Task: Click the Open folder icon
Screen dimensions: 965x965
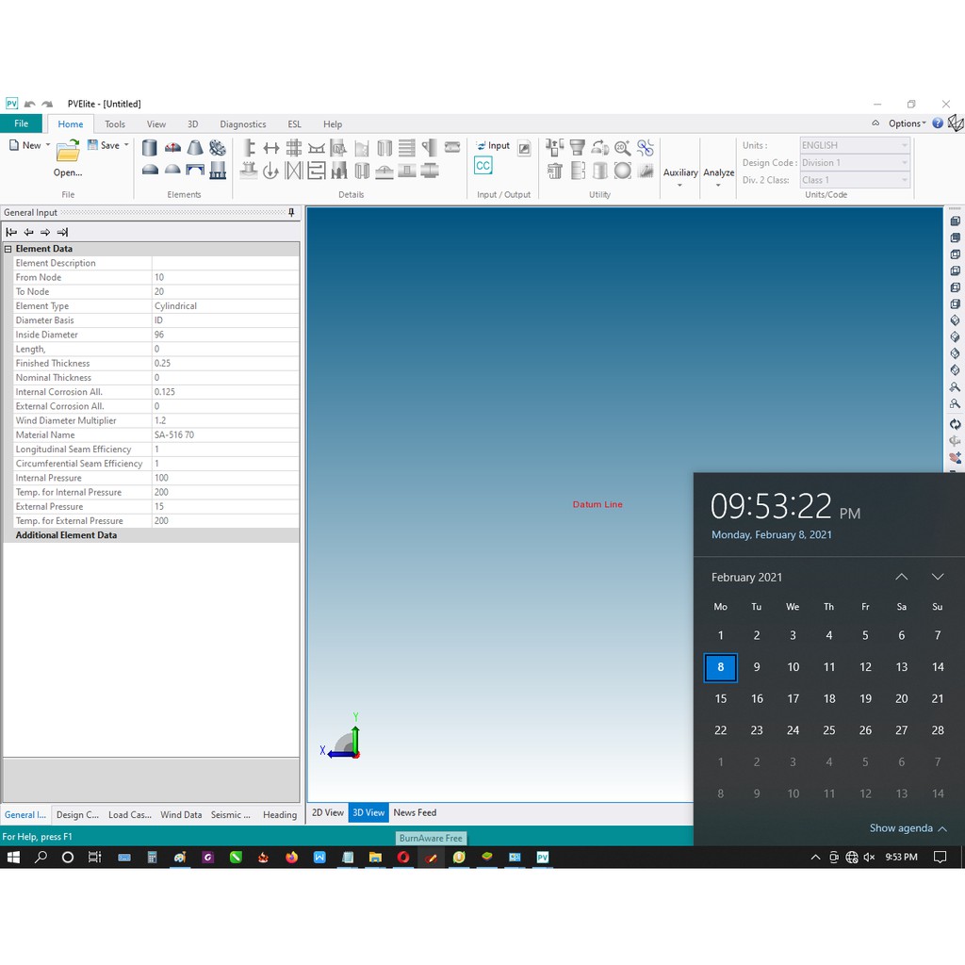Action: click(x=67, y=151)
